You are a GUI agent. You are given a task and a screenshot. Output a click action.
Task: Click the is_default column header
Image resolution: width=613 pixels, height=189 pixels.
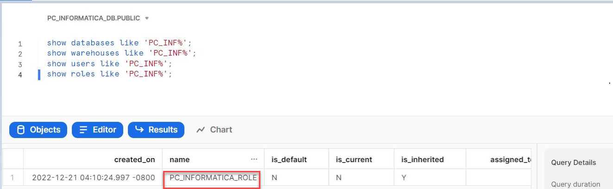[289, 159]
